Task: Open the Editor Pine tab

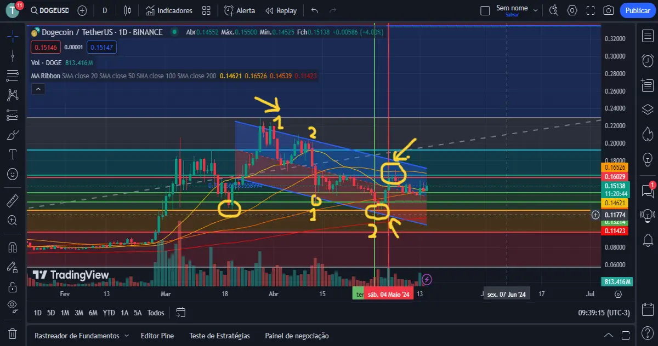Action: (157, 336)
